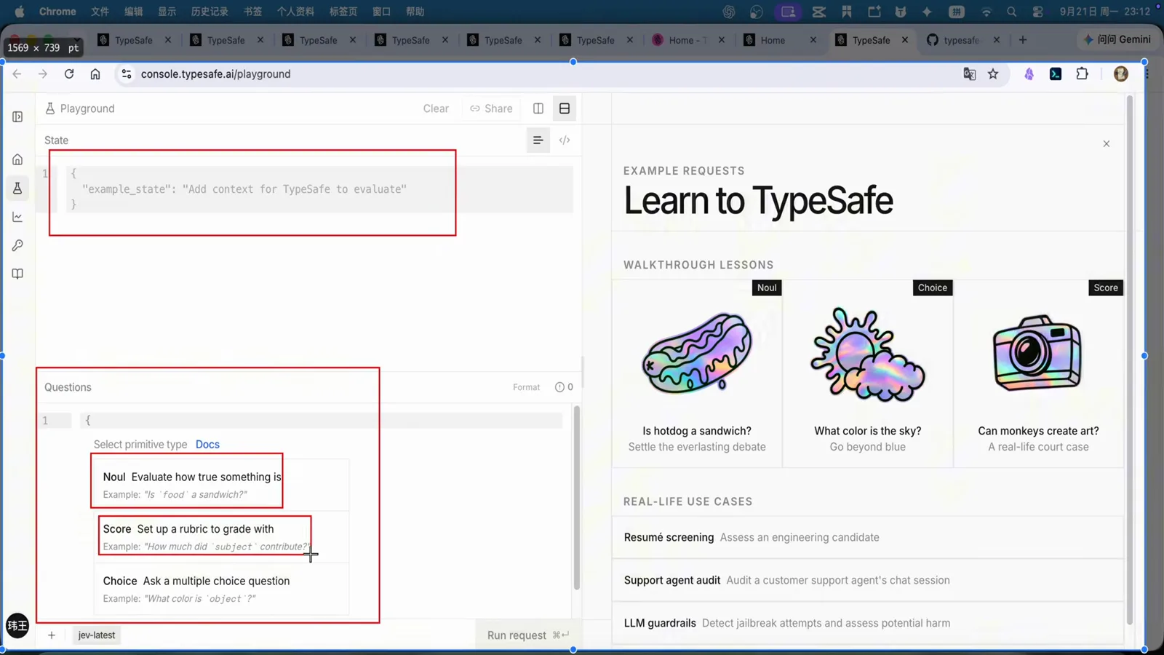The image size is (1164, 655).
Task: Select the Noul primitive type
Action: tap(222, 485)
